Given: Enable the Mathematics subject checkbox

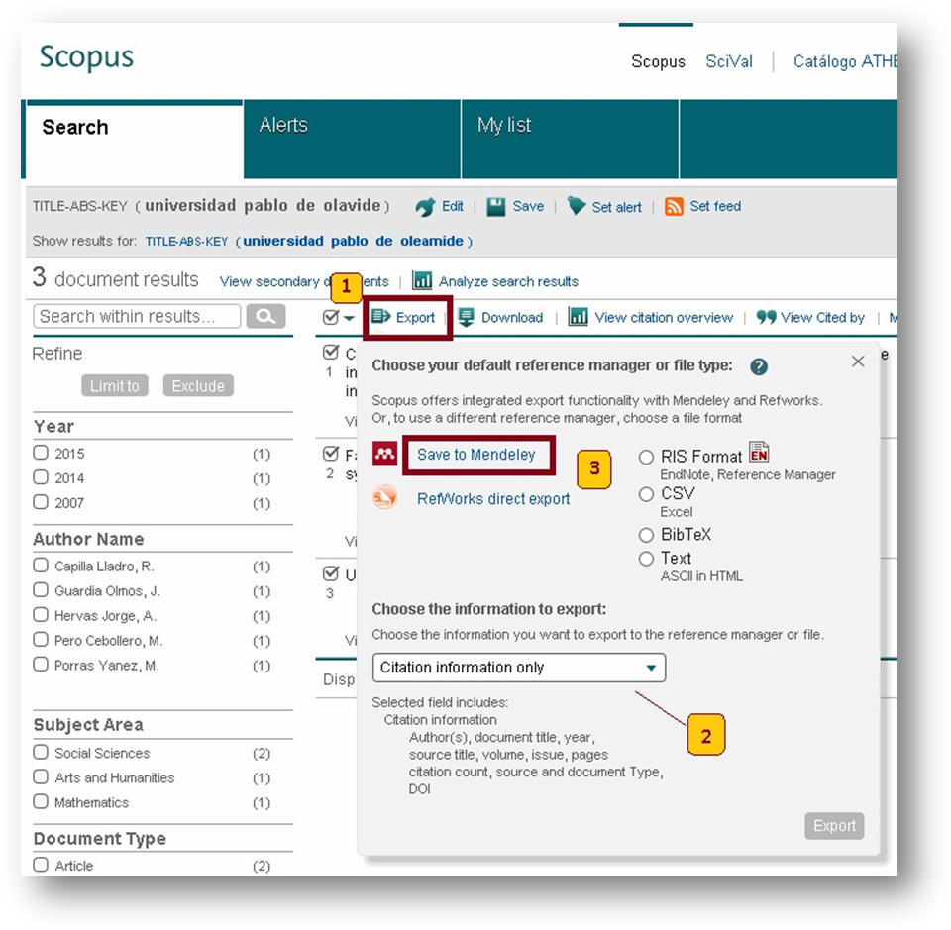Looking at the screenshot, I should (41, 801).
